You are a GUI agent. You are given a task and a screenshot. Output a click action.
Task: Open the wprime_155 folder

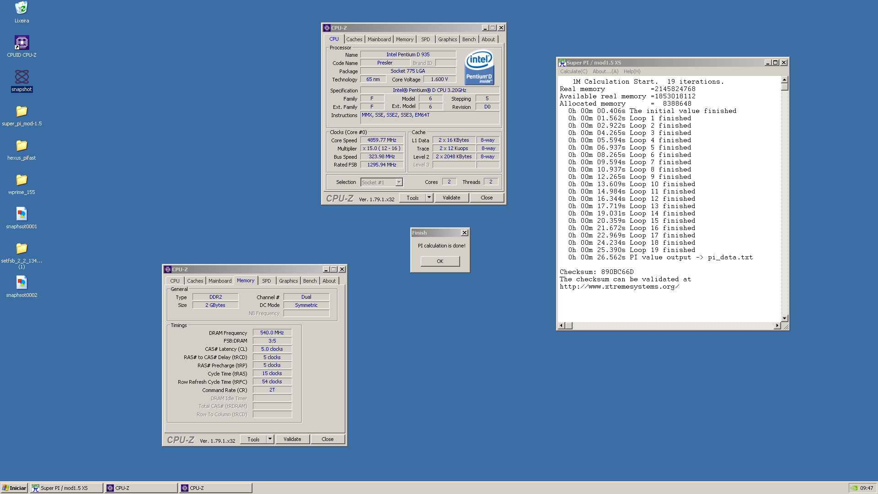[x=21, y=180]
